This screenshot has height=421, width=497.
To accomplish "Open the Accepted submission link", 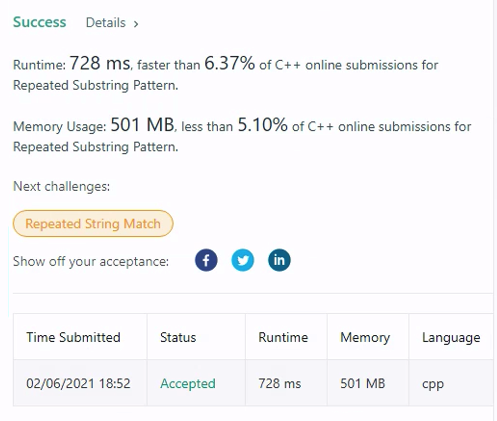I will [188, 383].
